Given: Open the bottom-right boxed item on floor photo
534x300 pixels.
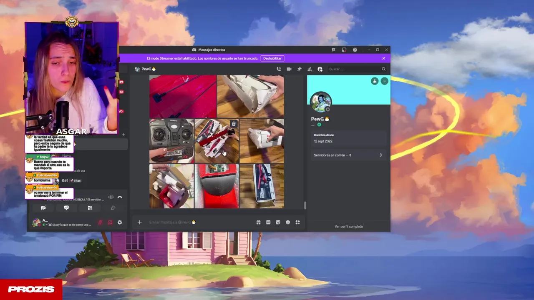Looking at the screenshot, I should [262, 186].
